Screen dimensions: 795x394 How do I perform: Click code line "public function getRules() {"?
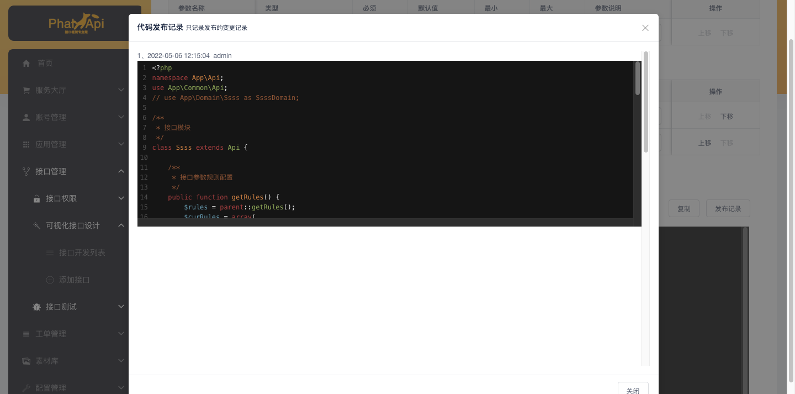pos(224,197)
